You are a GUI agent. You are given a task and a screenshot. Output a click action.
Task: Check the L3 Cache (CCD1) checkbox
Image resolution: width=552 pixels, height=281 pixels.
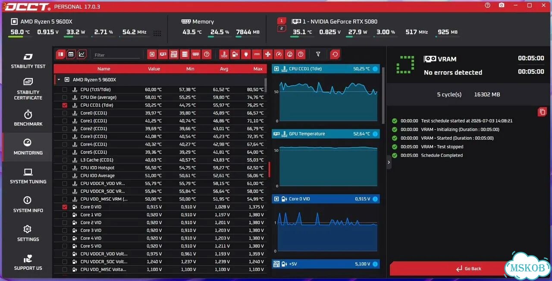point(65,160)
